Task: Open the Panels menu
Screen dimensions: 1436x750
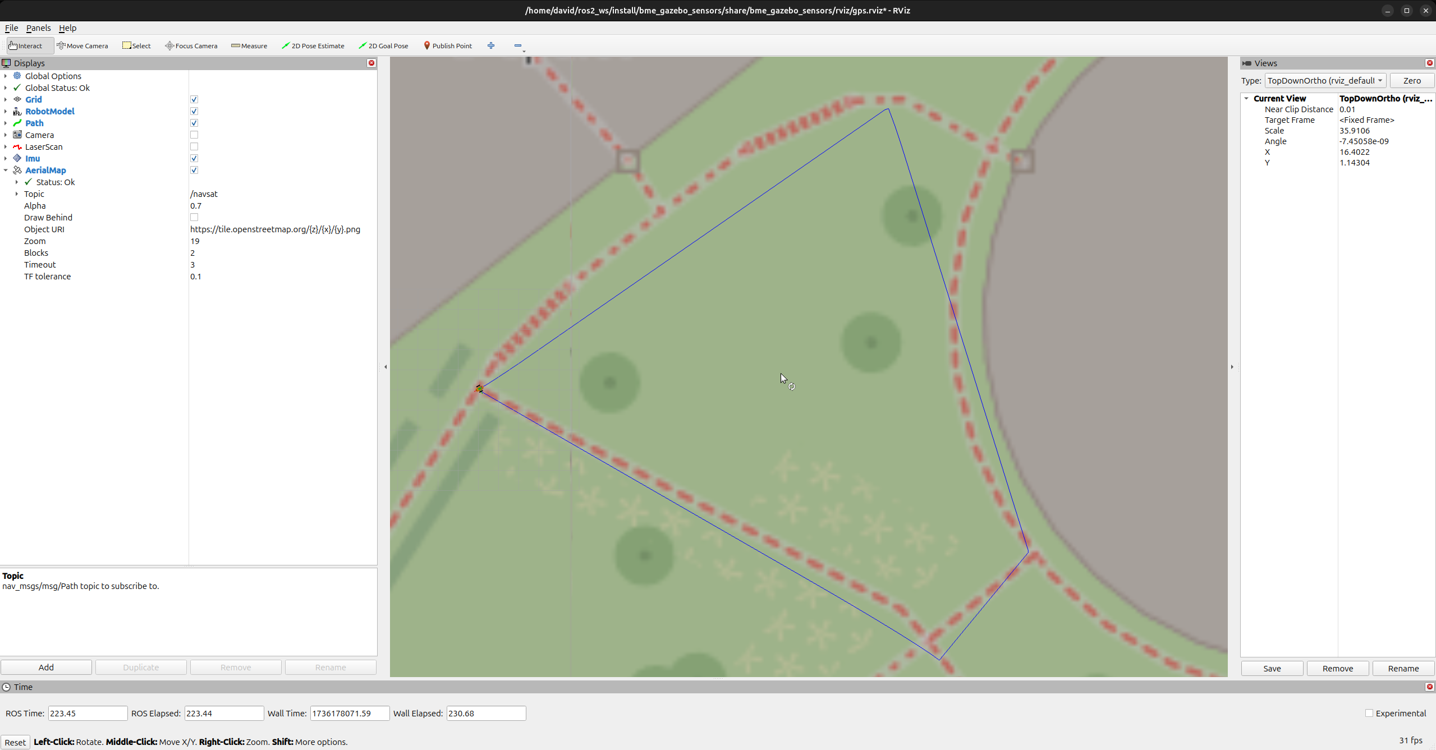Action: 38,28
